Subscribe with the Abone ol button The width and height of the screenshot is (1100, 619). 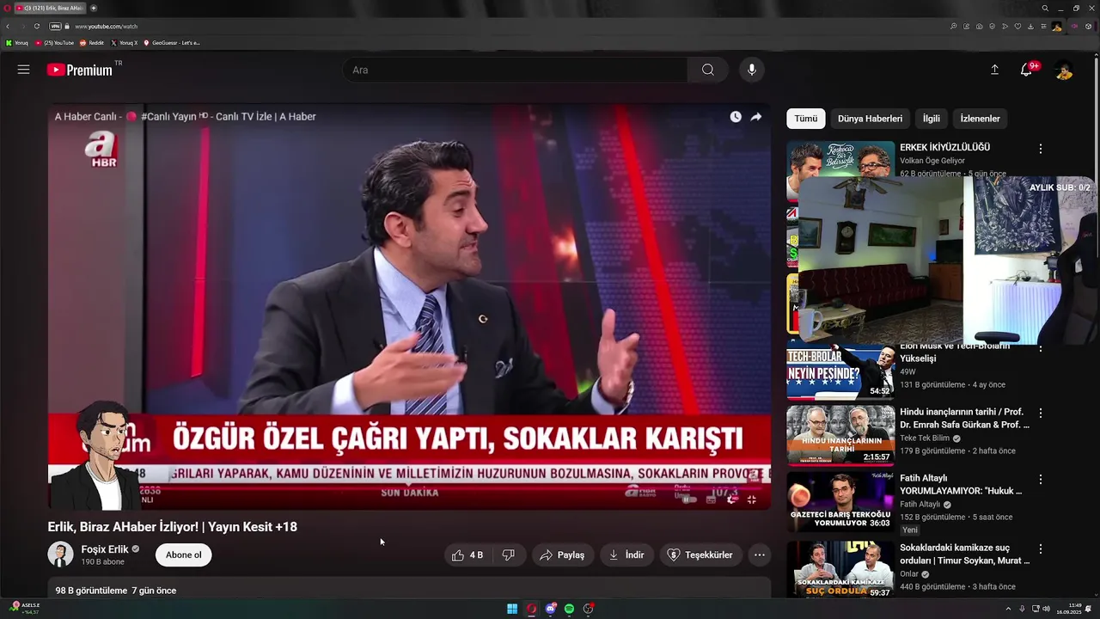click(x=184, y=555)
